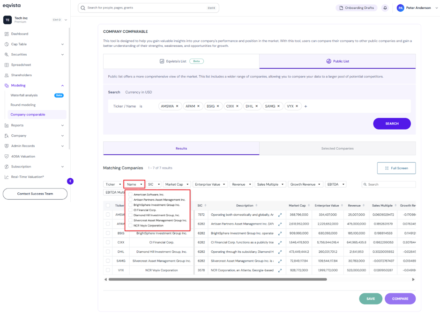The image size is (440, 313).
Task: Remove the DHIL ticker tag
Action: [x=256, y=106]
